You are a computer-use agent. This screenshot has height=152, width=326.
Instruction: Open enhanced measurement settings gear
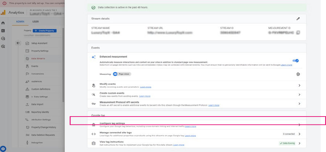click(x=298, y=74)
